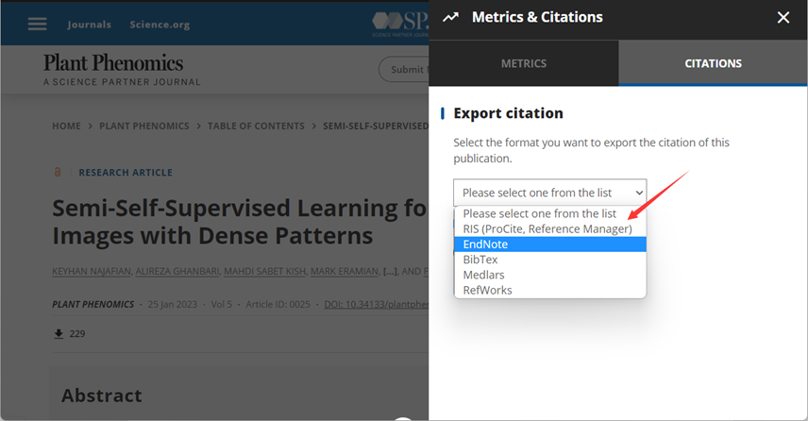Close the Metrics & Citations panel

783,18
